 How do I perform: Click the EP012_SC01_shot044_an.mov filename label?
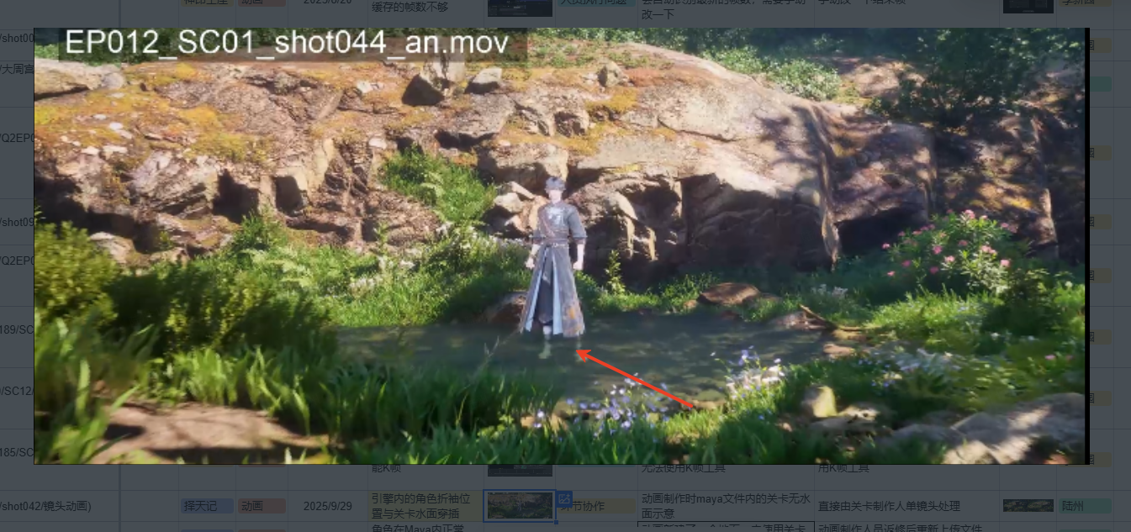(286, 43)
